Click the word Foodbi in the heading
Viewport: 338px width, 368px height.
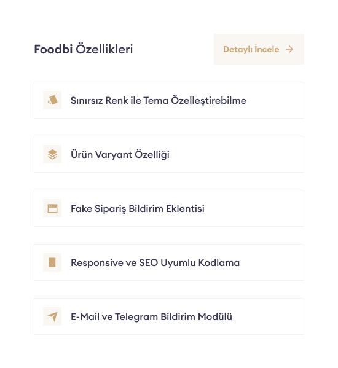(53, 49)
